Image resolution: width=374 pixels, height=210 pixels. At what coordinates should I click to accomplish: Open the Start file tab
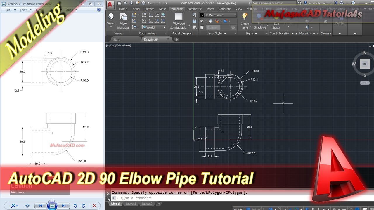pyautogui.click(x=117, y=39)
